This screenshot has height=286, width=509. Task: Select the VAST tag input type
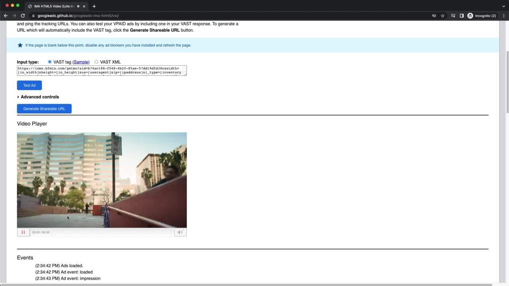click(x=50, y=62)
